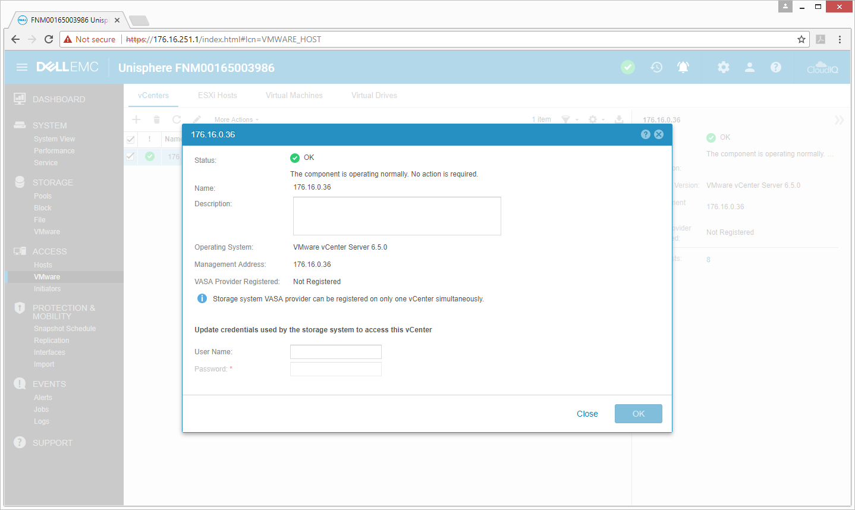This screenshot has height=510, width=855.
Task: Open the filter funnel icon
Action: pyautogui.click(x=566, y=119)
